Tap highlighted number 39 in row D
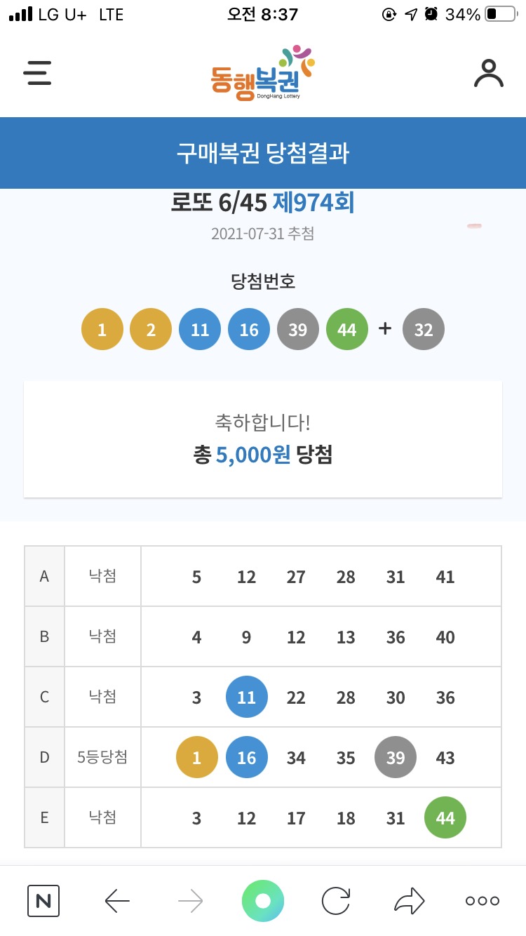Screen dimensions: 526x936 click(396, 758)
